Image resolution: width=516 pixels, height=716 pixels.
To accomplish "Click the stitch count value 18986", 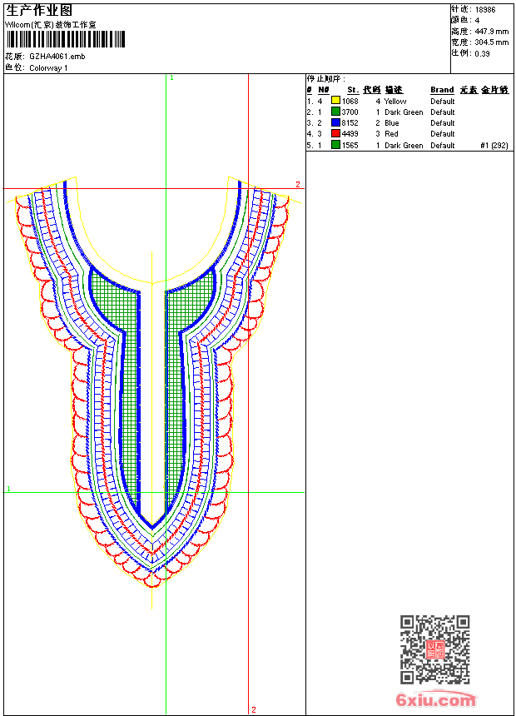I will point(485,9).
